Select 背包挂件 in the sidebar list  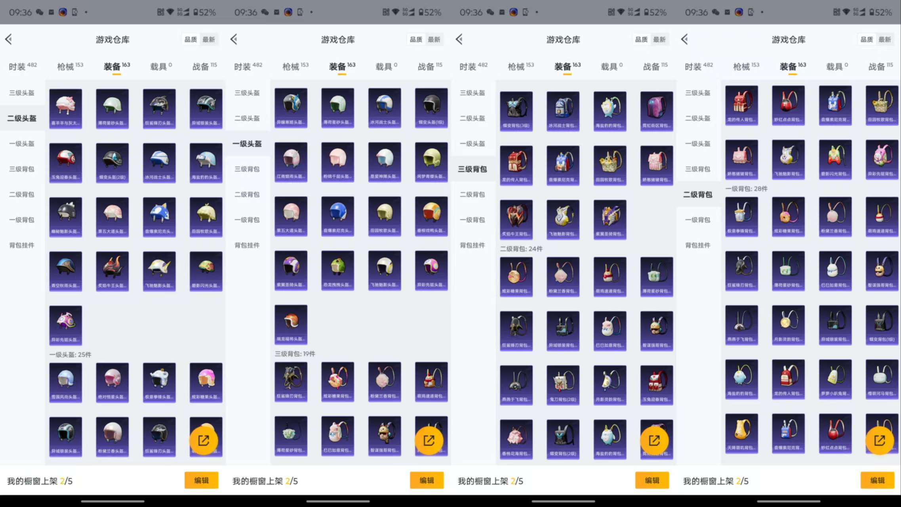(21, 245)
